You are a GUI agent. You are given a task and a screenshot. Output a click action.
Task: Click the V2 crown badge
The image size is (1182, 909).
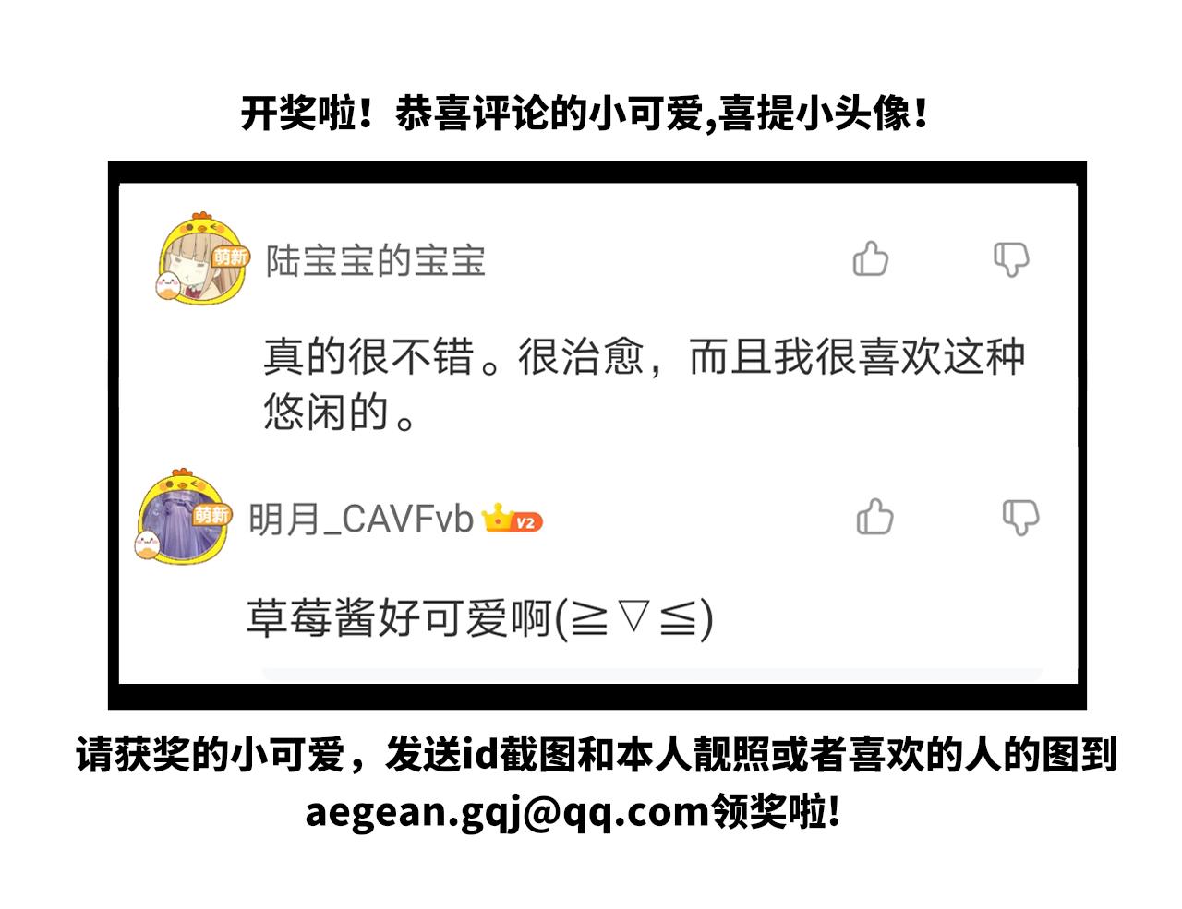(512, 519)
